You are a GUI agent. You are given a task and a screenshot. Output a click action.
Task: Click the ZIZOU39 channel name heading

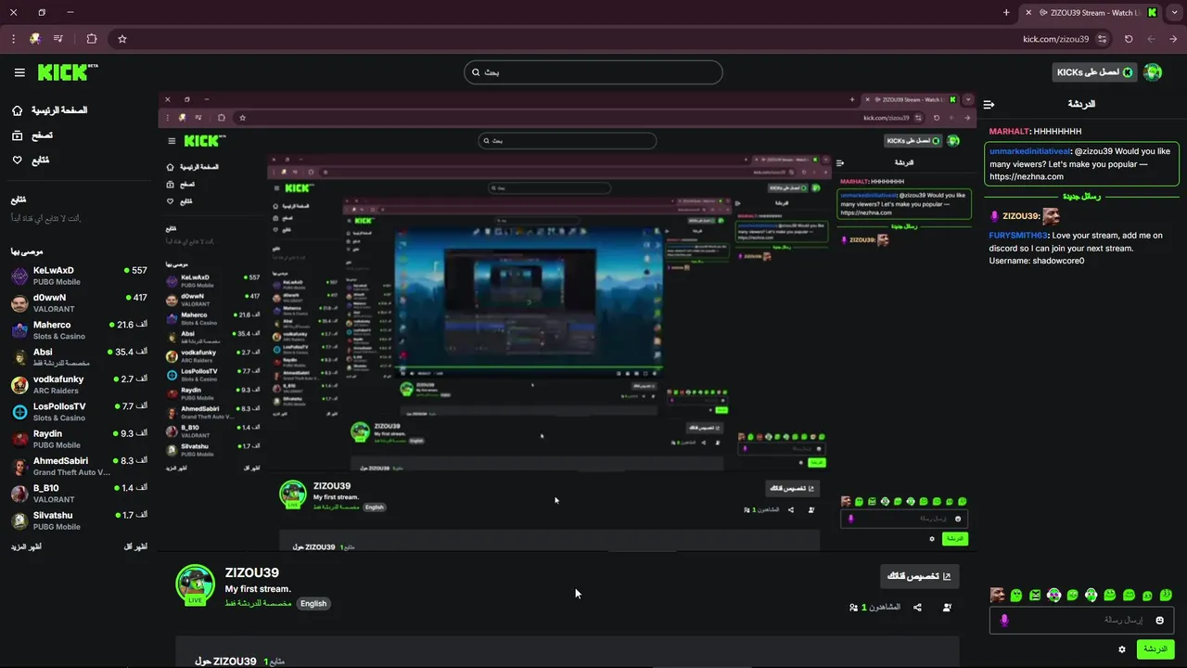click(252, 573)
